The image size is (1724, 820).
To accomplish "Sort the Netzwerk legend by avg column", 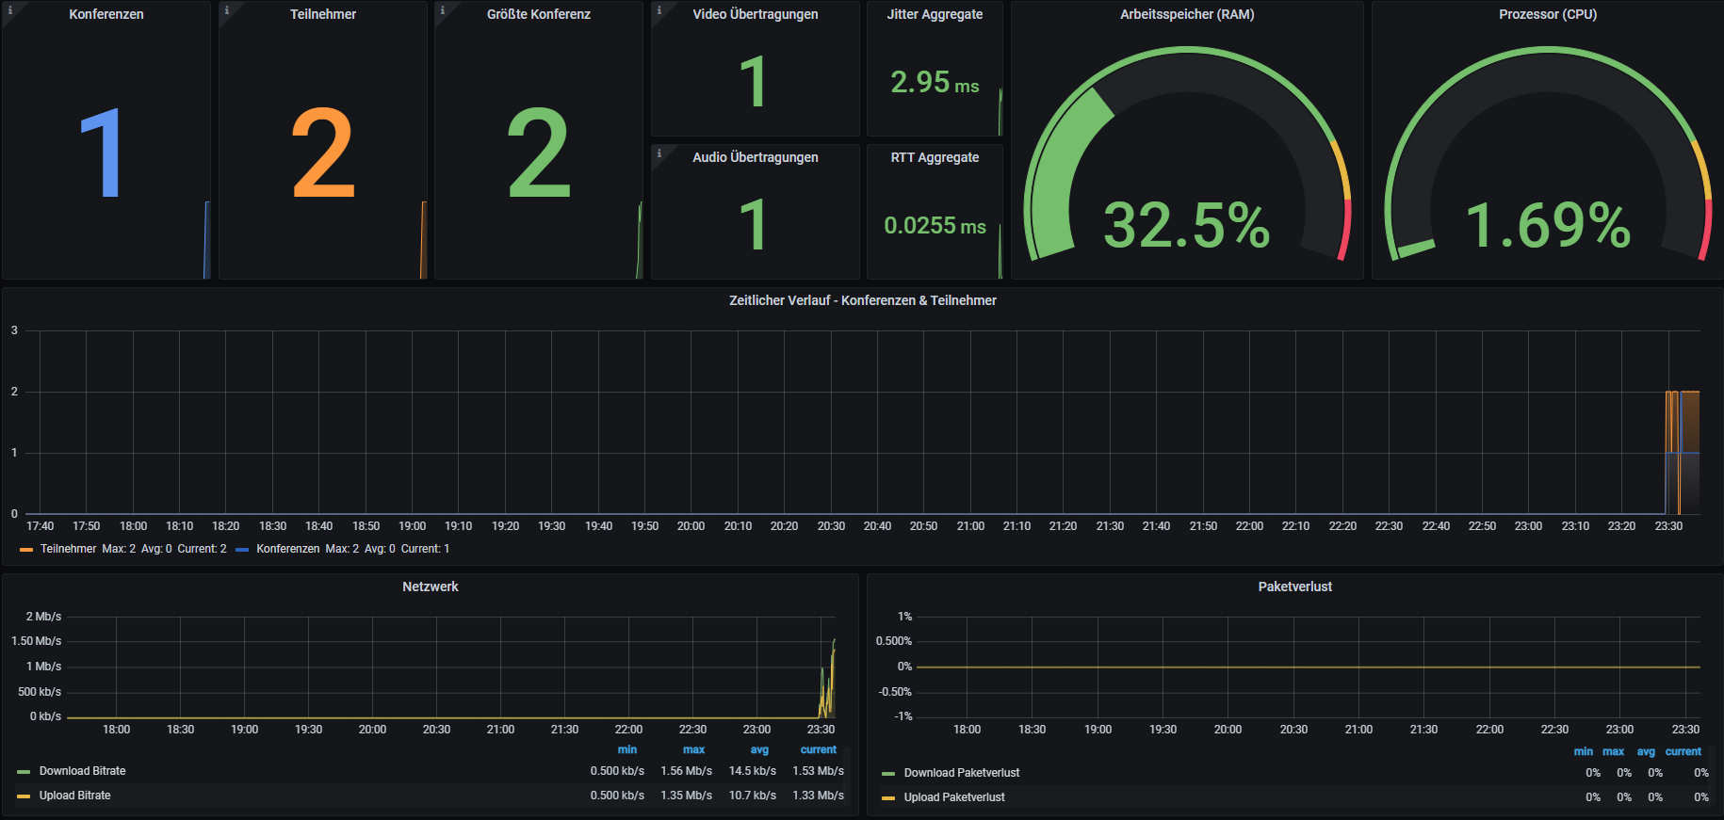I will coord(759,750).
